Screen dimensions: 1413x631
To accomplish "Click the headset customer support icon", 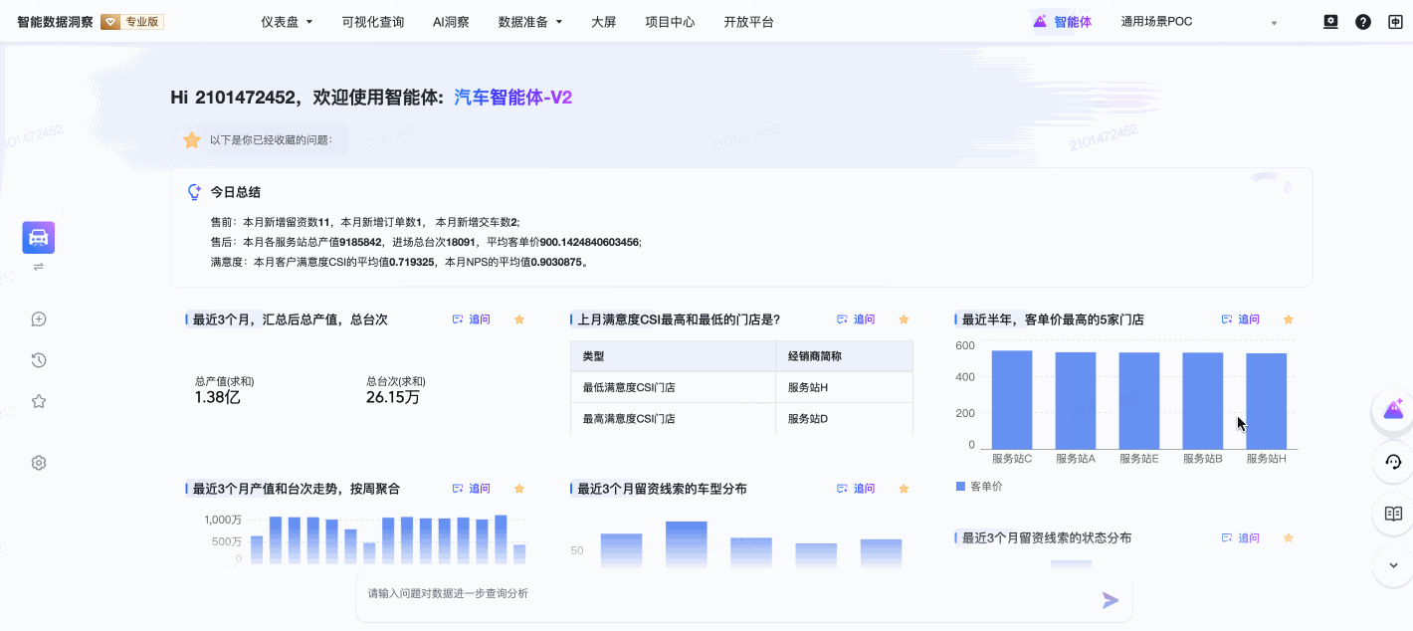I will click(x=1393, y=463).
